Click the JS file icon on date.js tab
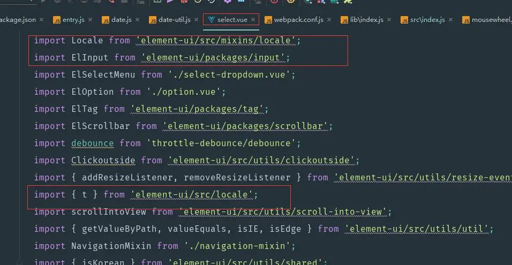Viewport: 512px width, 265px height. click(106, 20)
